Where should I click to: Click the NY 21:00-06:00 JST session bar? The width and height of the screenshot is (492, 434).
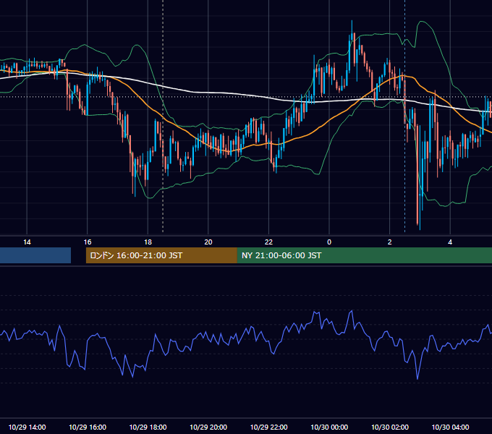[364, 255]
